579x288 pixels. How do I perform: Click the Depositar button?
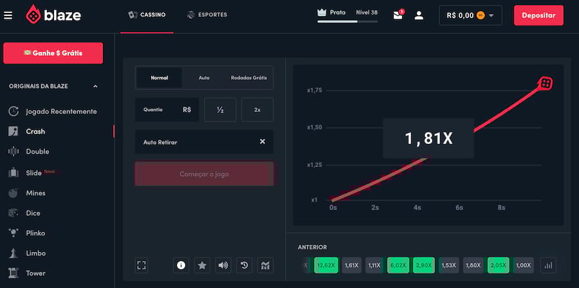coord(538,15)
